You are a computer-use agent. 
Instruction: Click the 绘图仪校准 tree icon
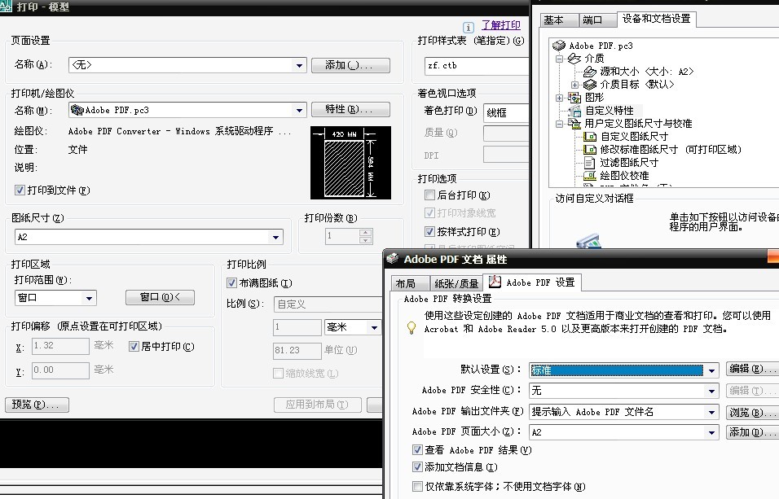590,175
